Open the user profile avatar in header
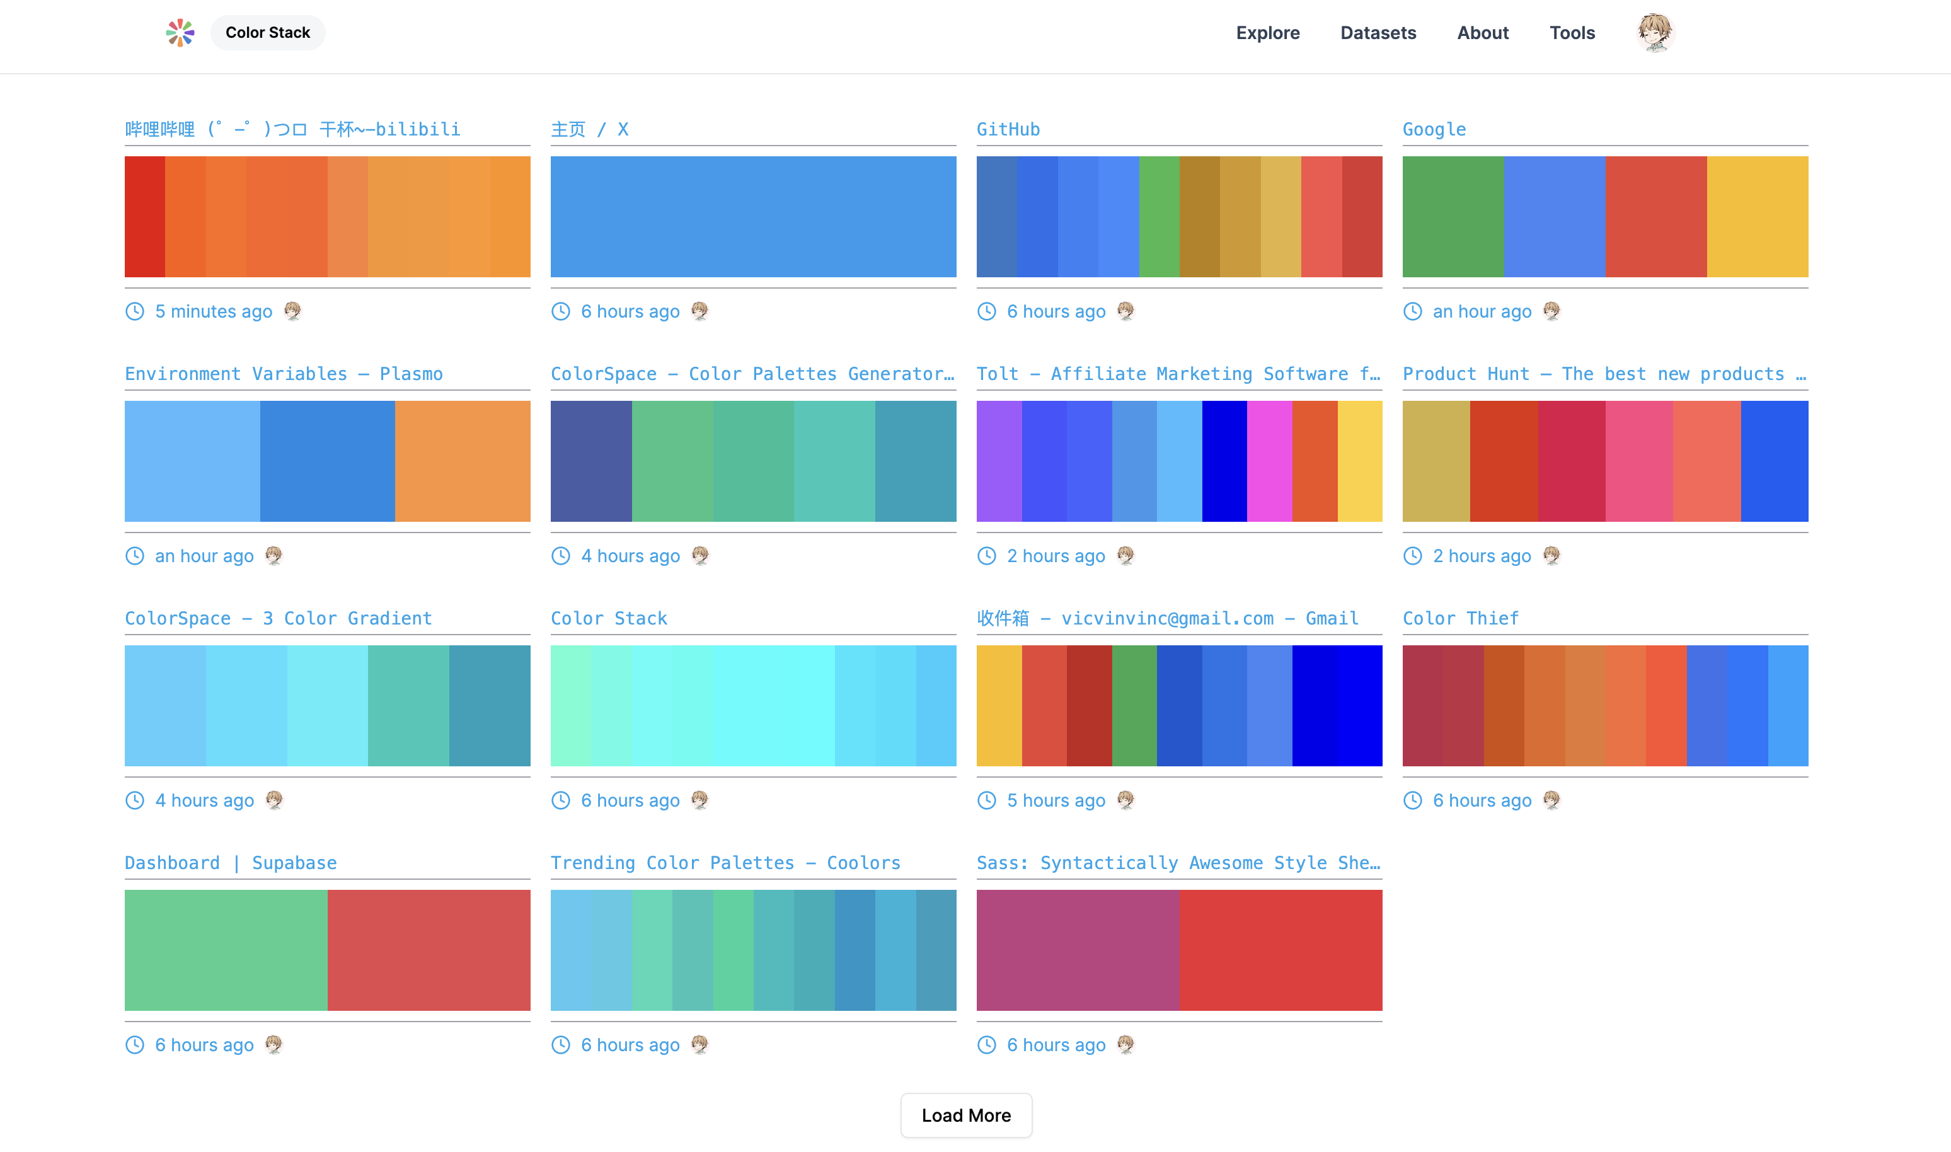Image resolution: width=1951 pixels, height=1152 pixels. (1655, 33)
